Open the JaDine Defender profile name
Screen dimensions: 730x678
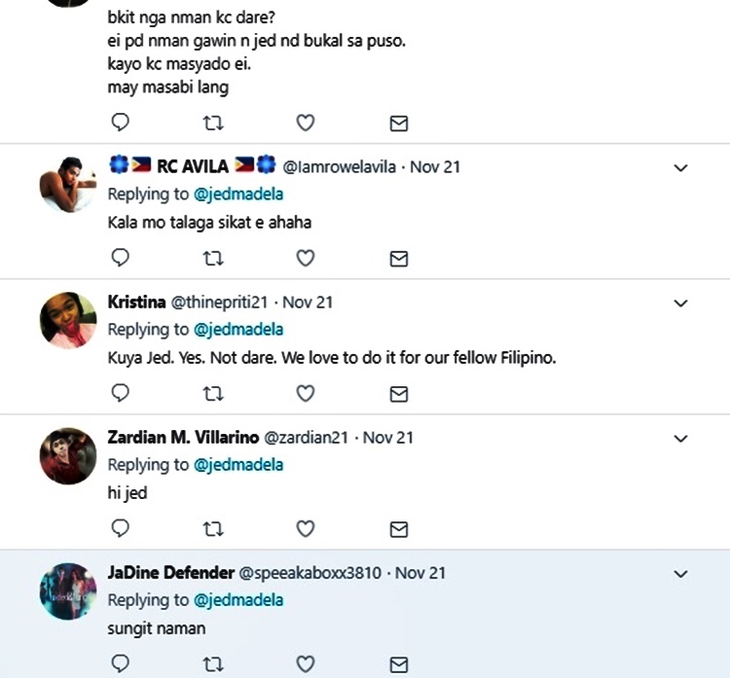pyautogui.click(x=170, y=573)
